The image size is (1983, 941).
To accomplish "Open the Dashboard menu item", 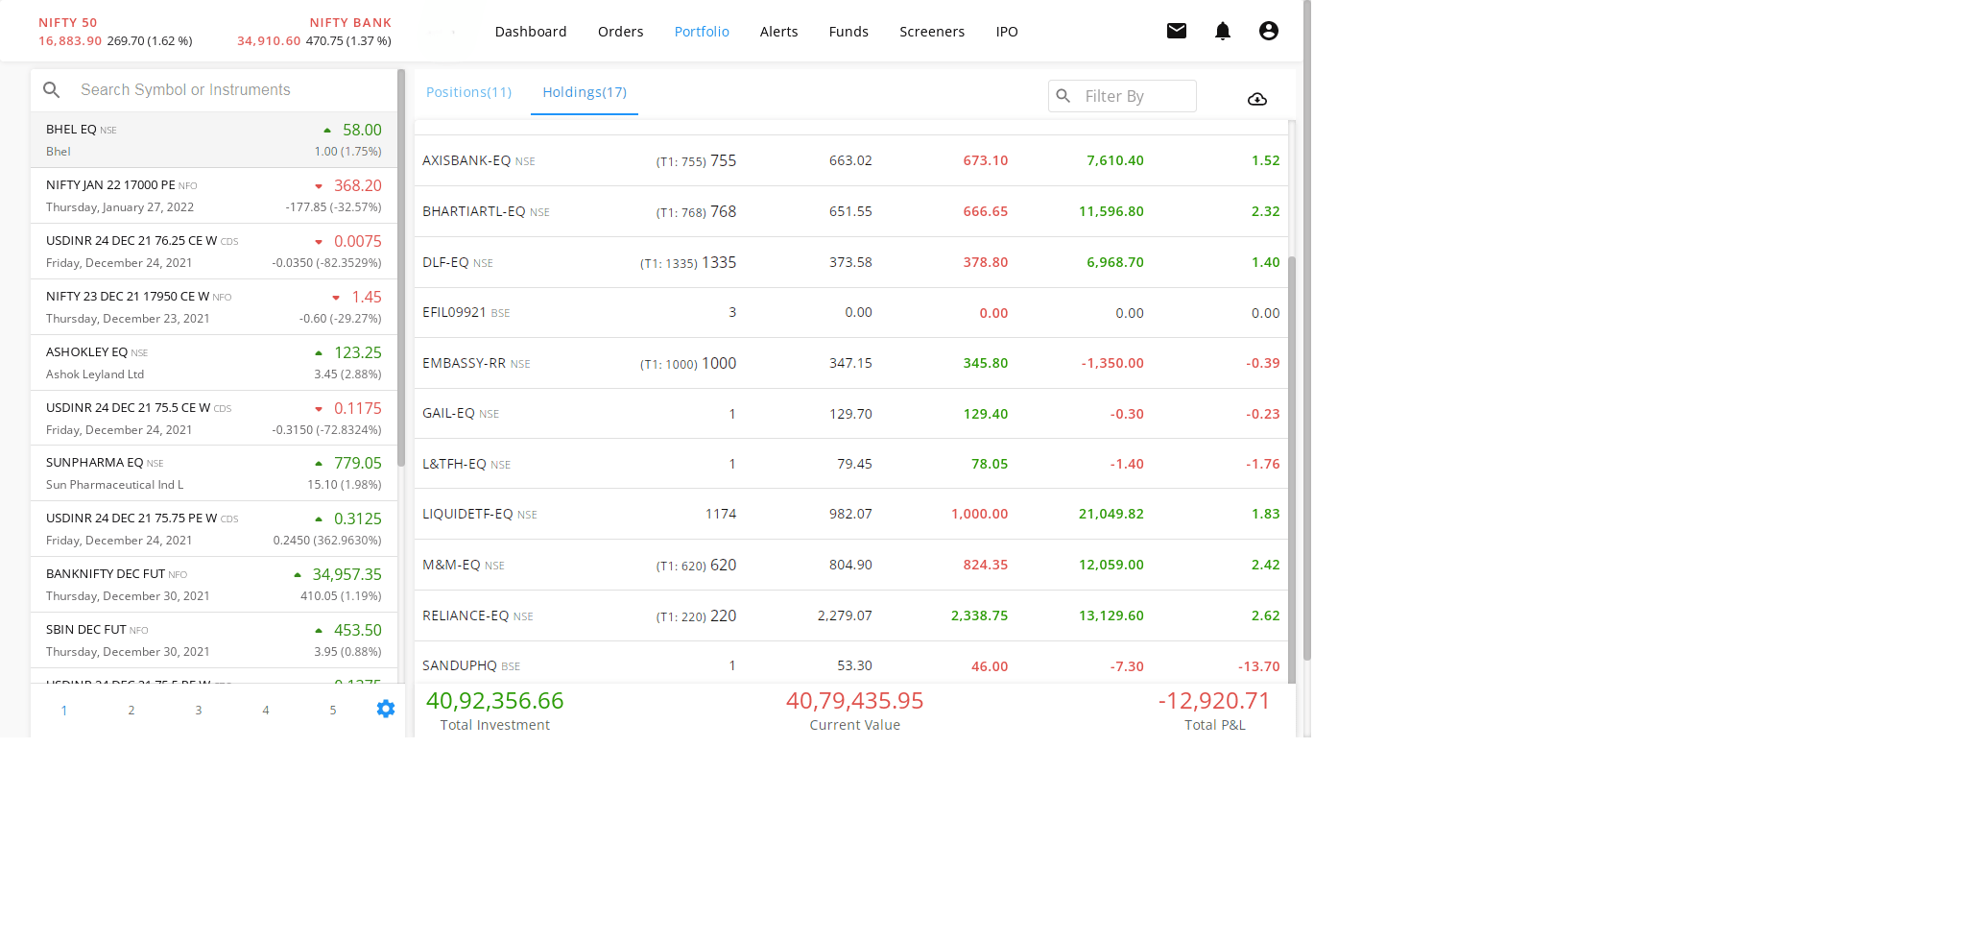I will click(x=530, y=32).
